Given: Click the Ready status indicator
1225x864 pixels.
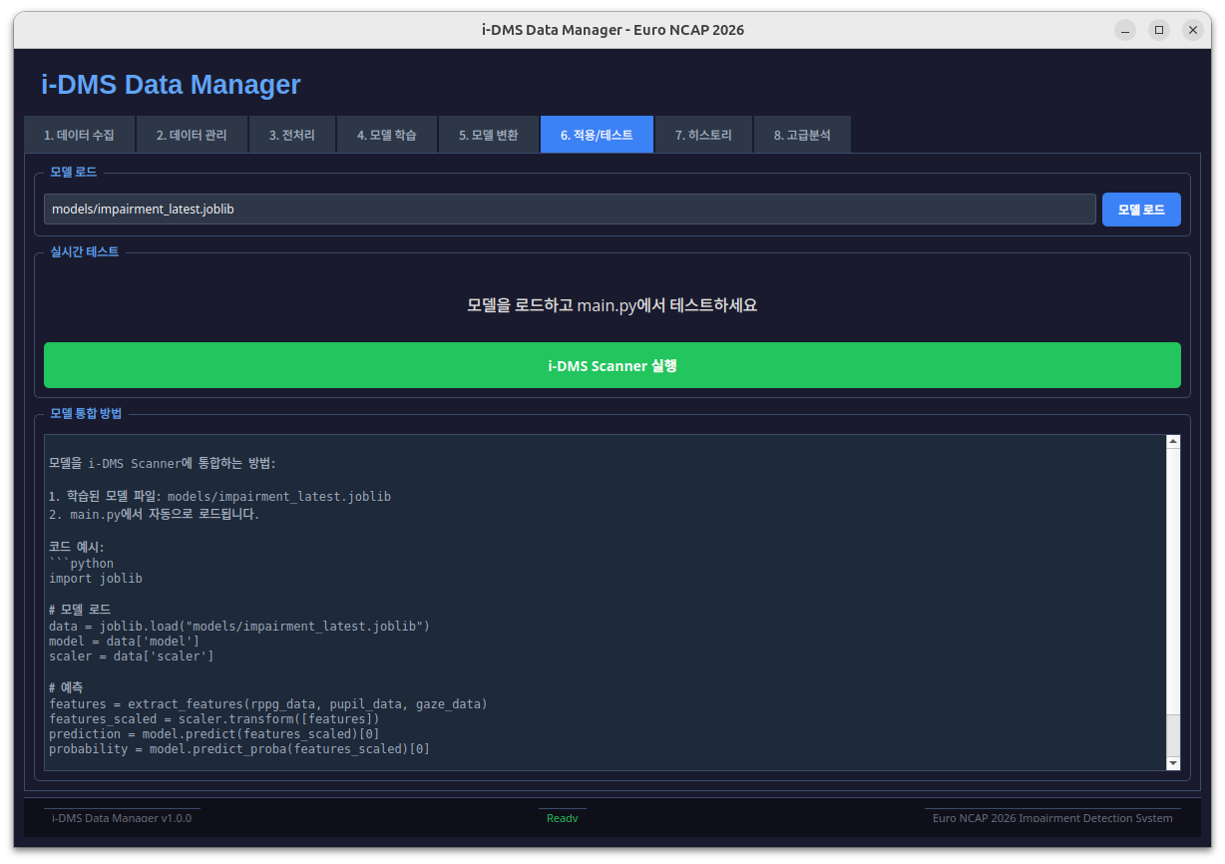Looking at the screenshot, I should click(562, 816).
